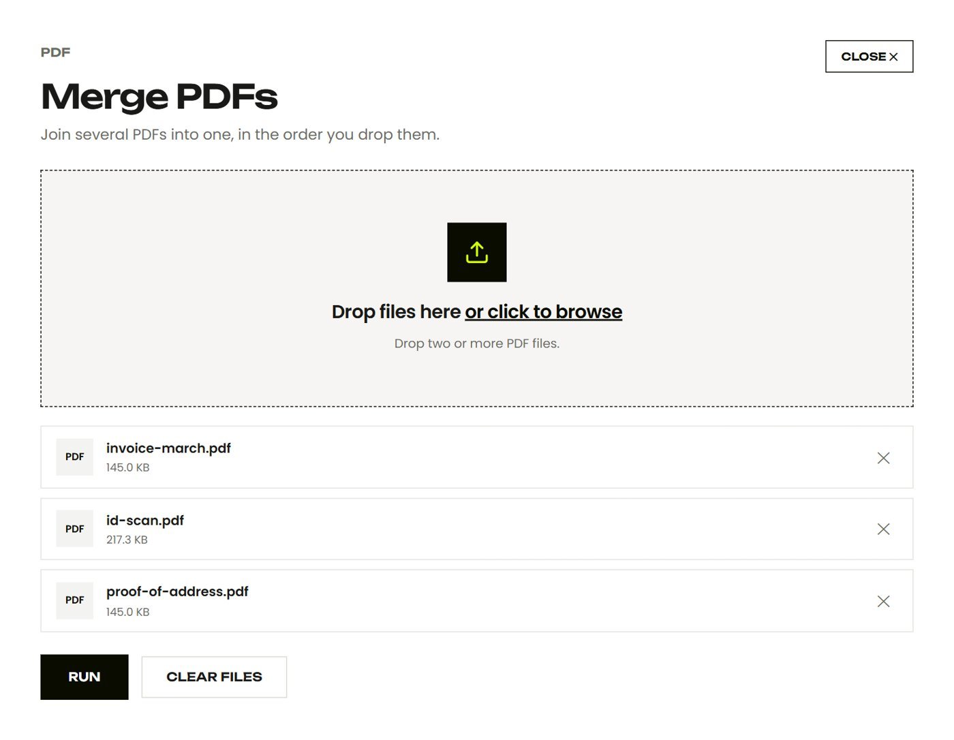The width and height of the screenshot is (954, 740).
Task: Select the invoice-march.pdf file name
Action: pyautogui.click(x=168, y=448)
